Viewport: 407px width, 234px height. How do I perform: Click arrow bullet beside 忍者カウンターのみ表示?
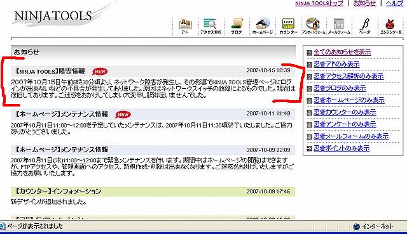pyautogui.click(x=309, y=113)
